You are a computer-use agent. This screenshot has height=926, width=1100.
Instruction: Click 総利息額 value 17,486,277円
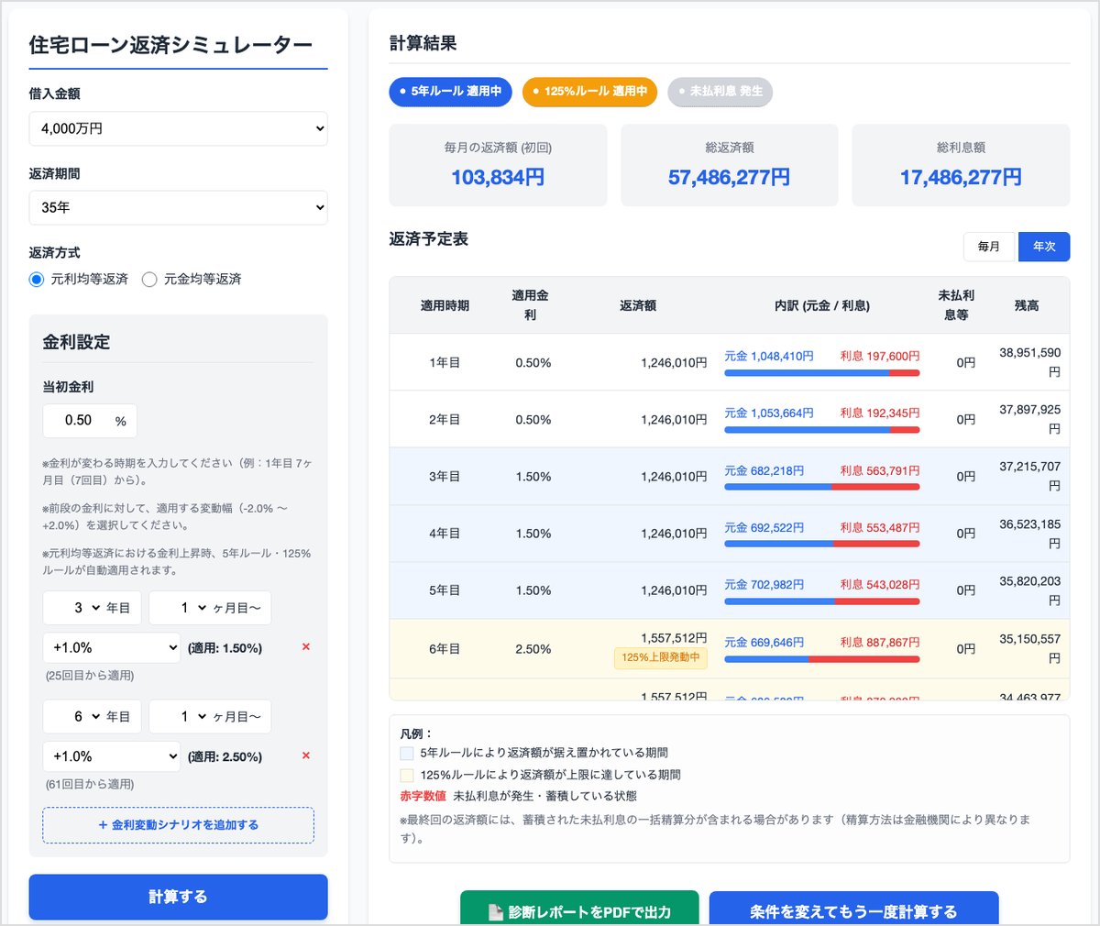pyautogui.click(x=961, y=177)
